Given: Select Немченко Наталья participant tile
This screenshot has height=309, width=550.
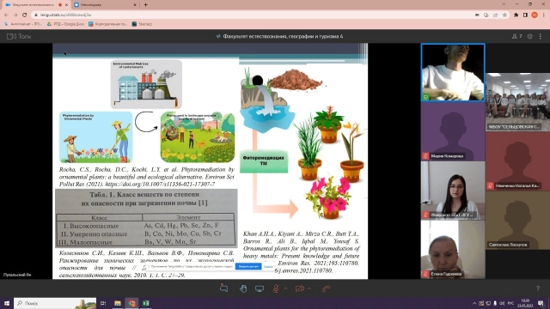Looking at the screenshot, I should click(x=517, y=161).
